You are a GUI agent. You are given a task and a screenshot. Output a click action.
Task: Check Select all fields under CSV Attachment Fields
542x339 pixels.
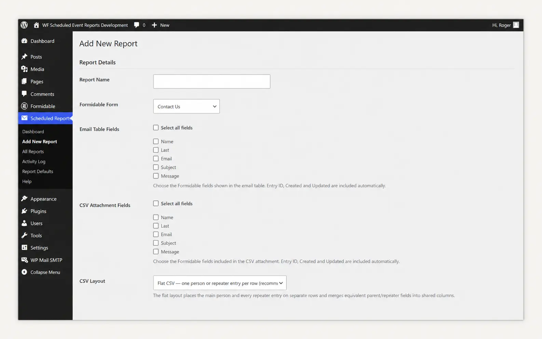[156, 203]
